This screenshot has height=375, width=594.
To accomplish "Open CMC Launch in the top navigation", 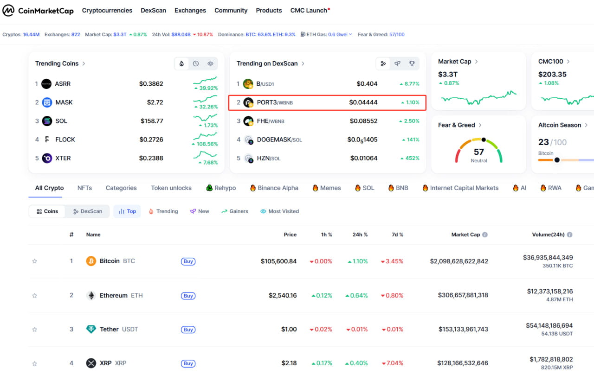I will (x=310, y=10).
